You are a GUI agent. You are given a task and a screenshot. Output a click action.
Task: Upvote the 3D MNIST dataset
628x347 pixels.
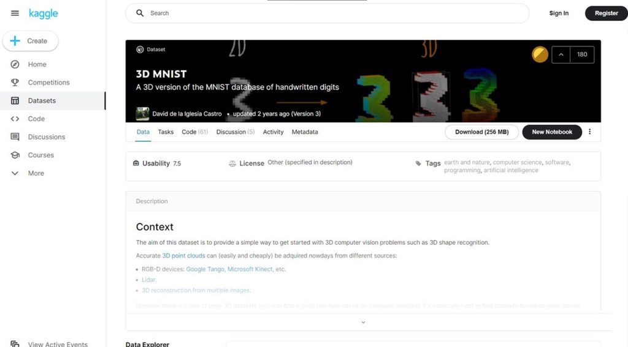pos(561,54)
